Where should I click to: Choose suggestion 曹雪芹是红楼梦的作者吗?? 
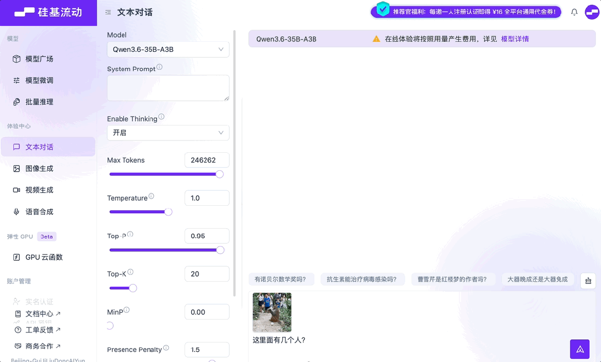pos(452,279)
